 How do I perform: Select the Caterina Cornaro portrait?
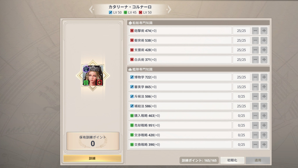click(93, 76)
